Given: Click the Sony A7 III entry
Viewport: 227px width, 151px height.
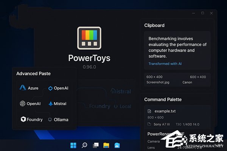Looking at the screenshot, I should 162,125.
